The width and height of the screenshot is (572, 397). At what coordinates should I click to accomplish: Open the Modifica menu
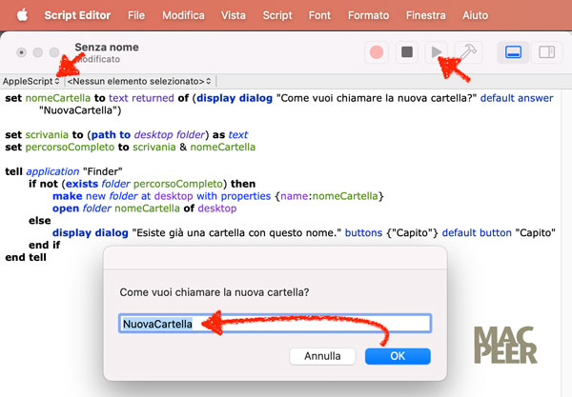[x=183, y=15]
